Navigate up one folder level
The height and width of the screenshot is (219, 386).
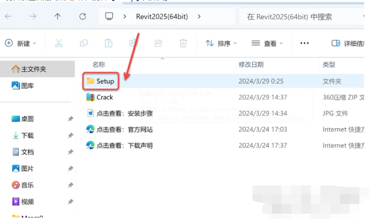click(57, 17)
